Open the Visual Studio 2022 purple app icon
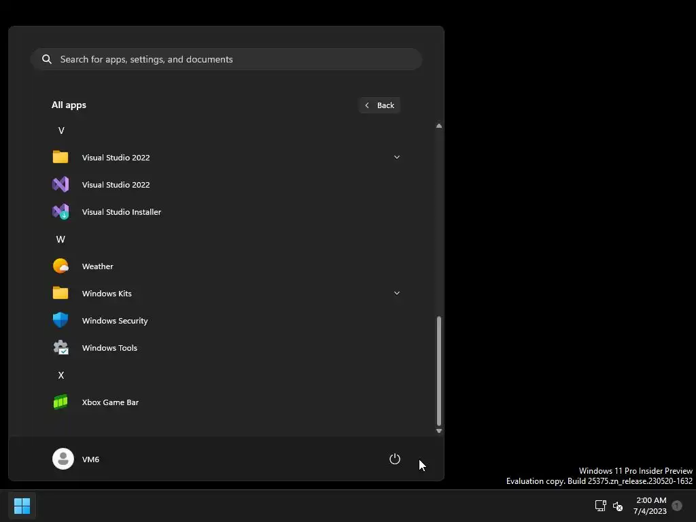This screenshot has width=696, height=522. tap(60, 184)
